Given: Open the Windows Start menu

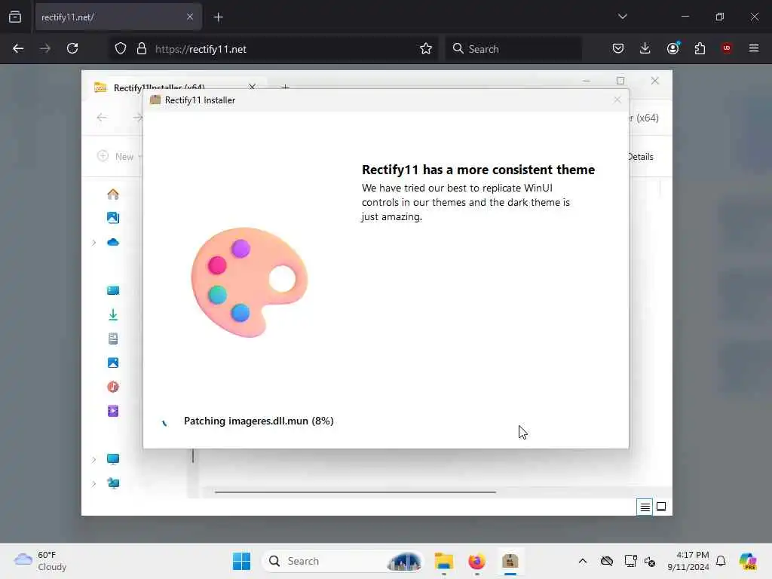Looking at the screenshot, I should pos(242,561).
